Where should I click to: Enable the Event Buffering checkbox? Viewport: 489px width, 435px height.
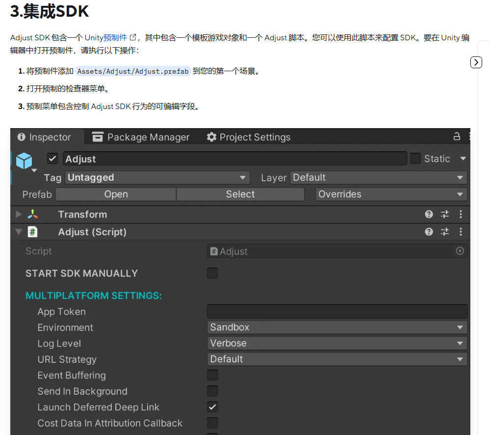point(212,375)
